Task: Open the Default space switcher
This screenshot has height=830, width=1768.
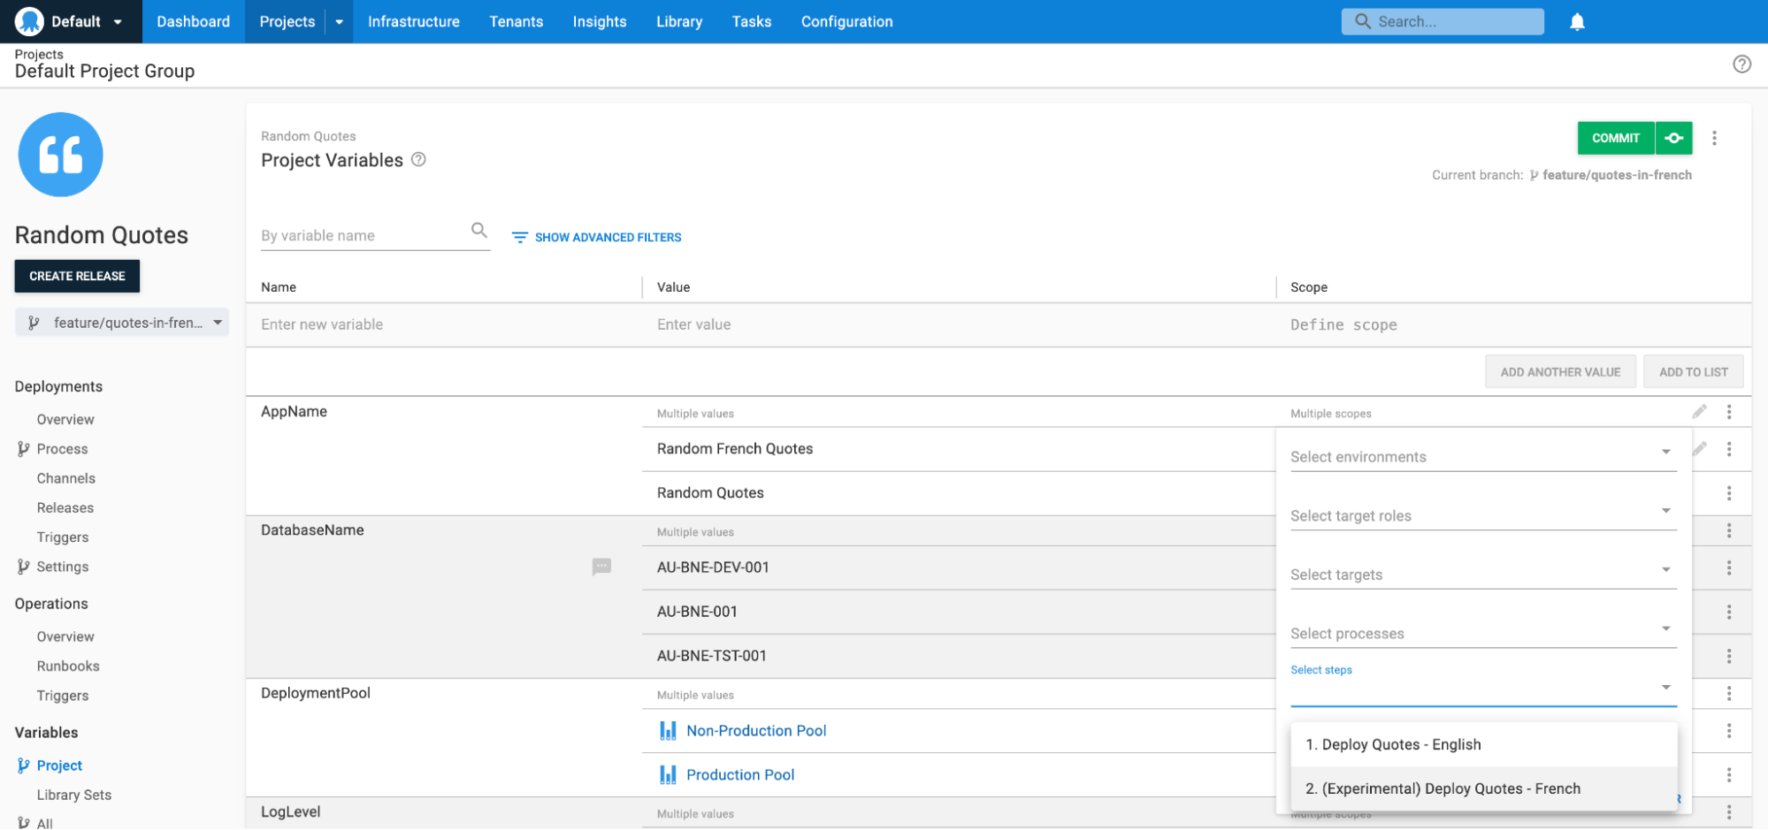Action: click(71, 20)
